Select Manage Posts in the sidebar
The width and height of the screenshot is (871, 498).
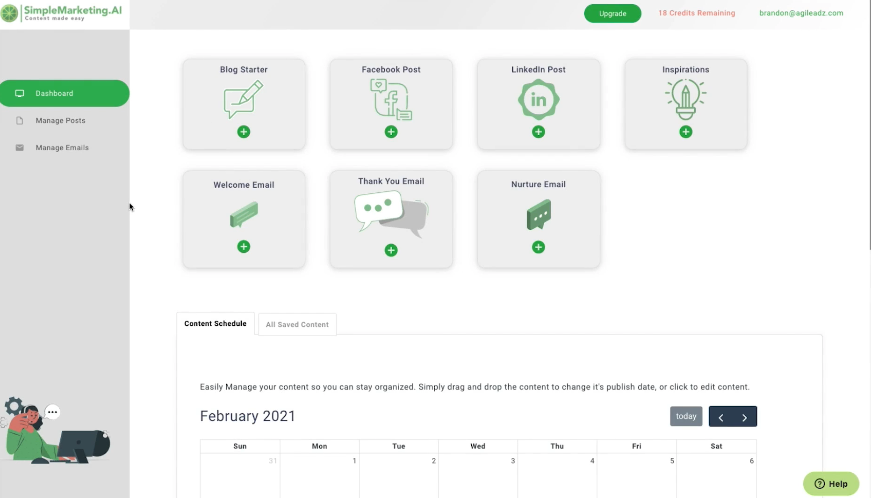click(60, 120)
